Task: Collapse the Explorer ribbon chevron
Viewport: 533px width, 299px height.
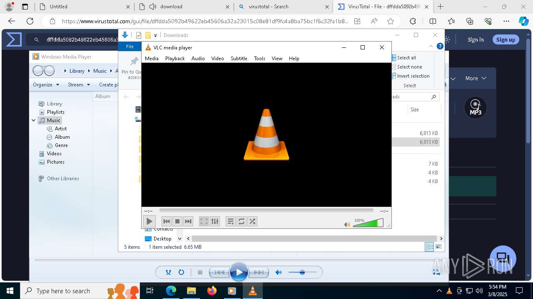Action: coord(431,46)
